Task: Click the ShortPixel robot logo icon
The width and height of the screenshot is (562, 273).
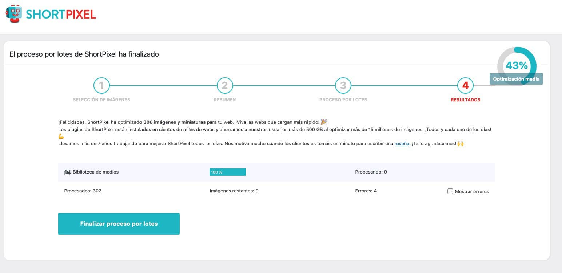Action: point(14,14)
